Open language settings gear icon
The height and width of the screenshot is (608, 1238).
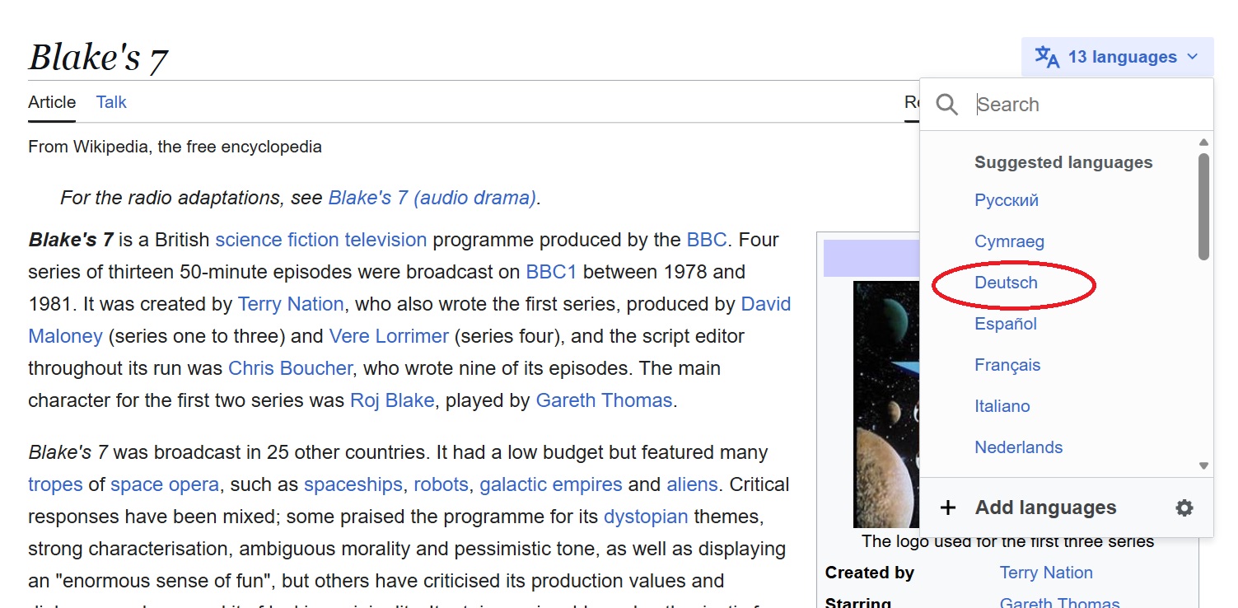click(x=1184, y=507)
